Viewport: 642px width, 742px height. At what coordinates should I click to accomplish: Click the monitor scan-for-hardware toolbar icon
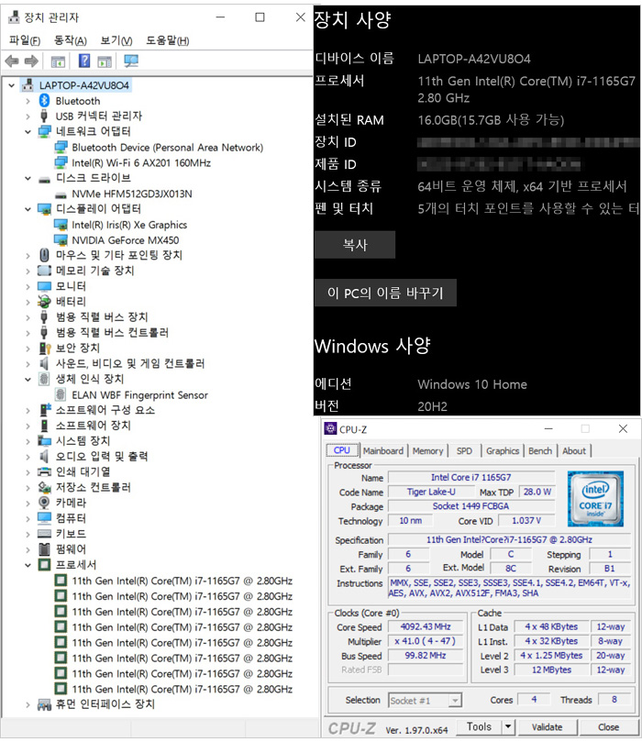[130, 61]
